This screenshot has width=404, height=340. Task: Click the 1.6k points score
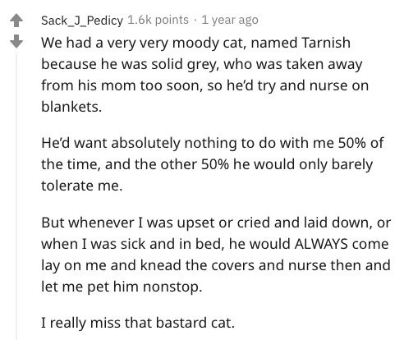(x=158, y=20)
